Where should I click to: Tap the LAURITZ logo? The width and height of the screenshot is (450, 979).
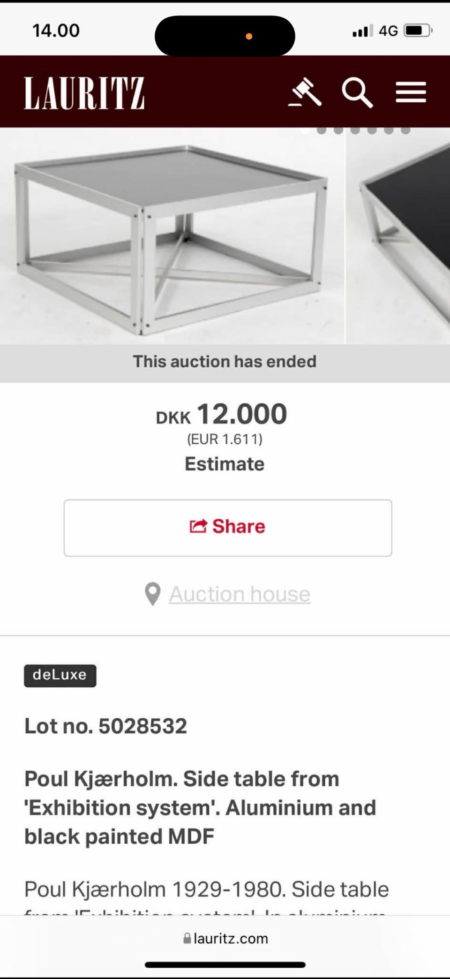coord(84,93)
